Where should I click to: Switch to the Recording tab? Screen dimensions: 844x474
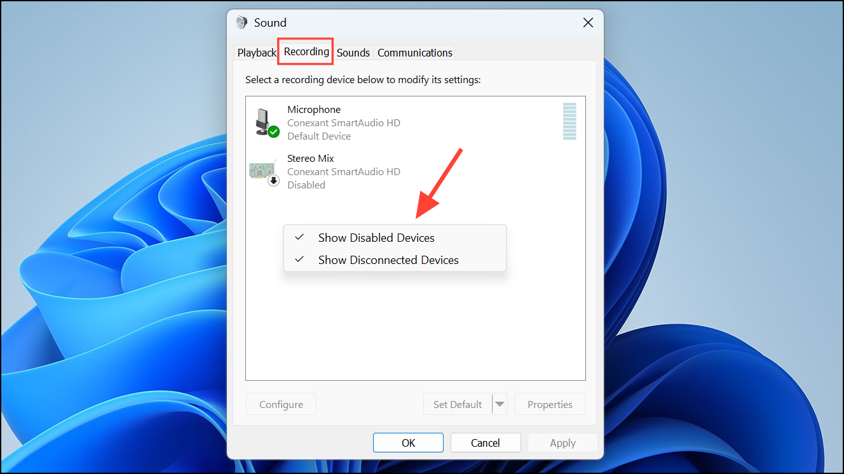tap(306, 51)
